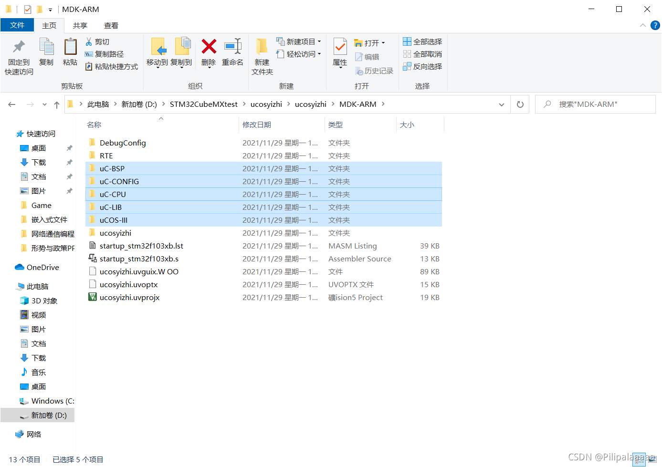Image resolution: width=662 pixels, height=467 pixels.
Task: Click Invert selection (反向选择) icon
Action: (x=407, y=66)
